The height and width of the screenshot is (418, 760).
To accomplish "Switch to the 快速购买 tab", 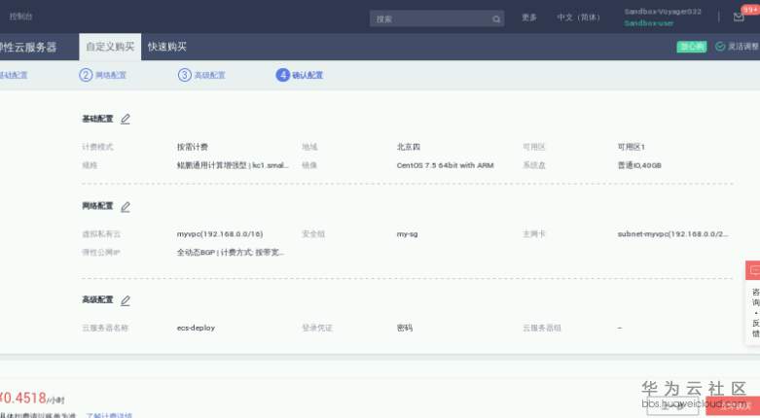I will (167, 47).
